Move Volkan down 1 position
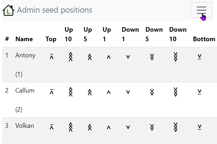 click(x=128, y=127)
